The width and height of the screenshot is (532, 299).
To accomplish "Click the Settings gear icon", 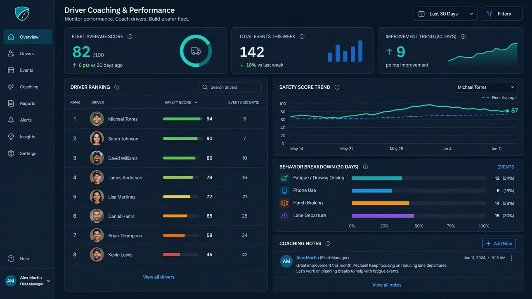I will (11, 153).
